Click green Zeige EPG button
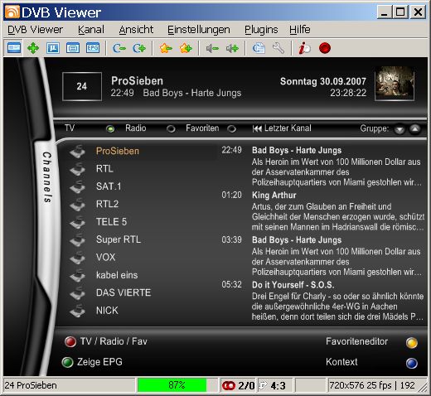The width and height of the screenshot is (431, 396). 67,362
